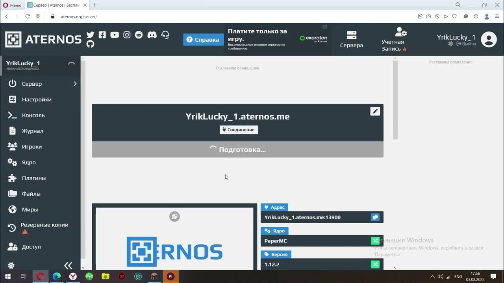Click the Адрес label tag
This screenshot has width=504, height=283.
[274, 207]
